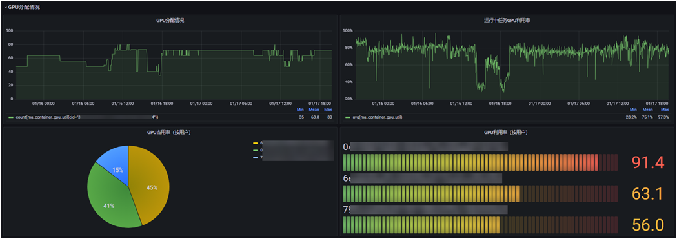This screenshot has width=677, height=239.
Task: Sort GPU利用率 chart legend by Min header
Action: pyautogui.click(x=632, y=110)
